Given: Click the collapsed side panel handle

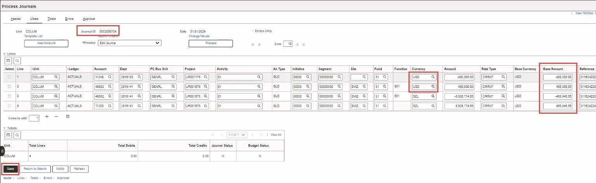Looking at the screenshot, I should (2, 151).
